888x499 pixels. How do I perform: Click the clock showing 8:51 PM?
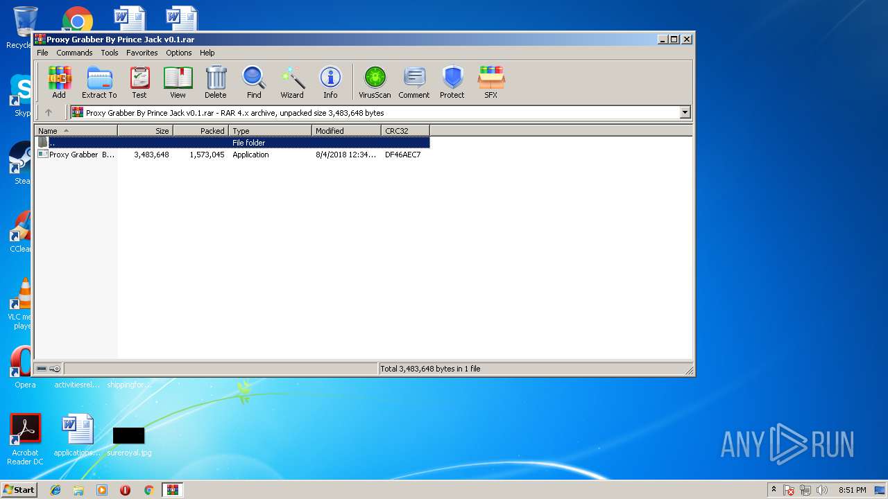click(x=853, y=490)
